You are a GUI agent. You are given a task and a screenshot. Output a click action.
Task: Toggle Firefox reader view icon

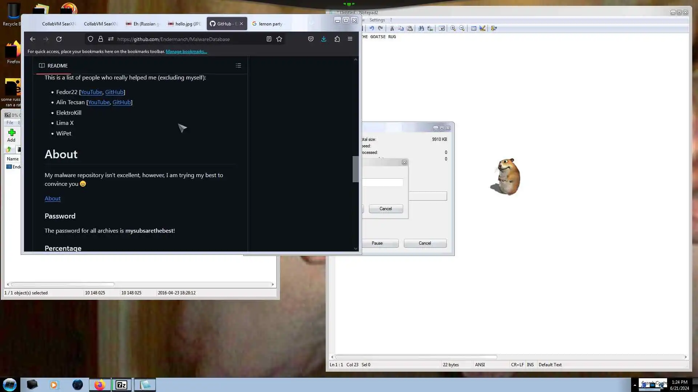pyautogui.click(x=269, y=39)
